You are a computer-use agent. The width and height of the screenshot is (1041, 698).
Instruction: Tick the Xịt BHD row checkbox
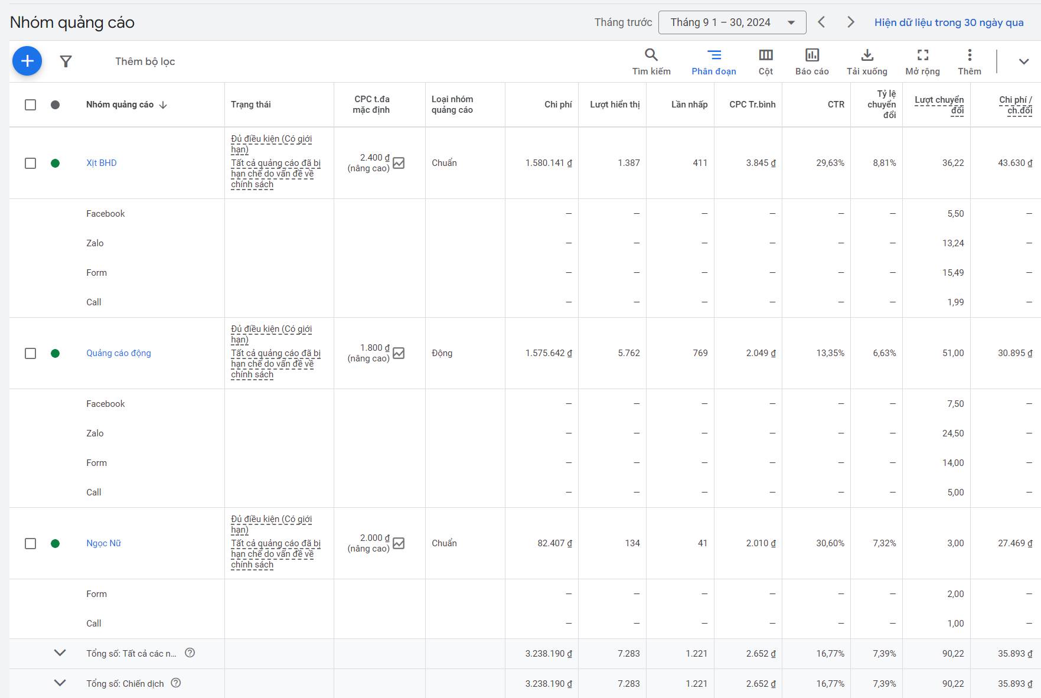[31, 163]
